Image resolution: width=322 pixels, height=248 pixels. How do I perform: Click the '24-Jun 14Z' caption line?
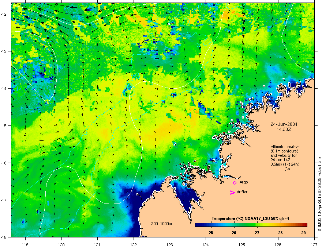tap(280, 160)
